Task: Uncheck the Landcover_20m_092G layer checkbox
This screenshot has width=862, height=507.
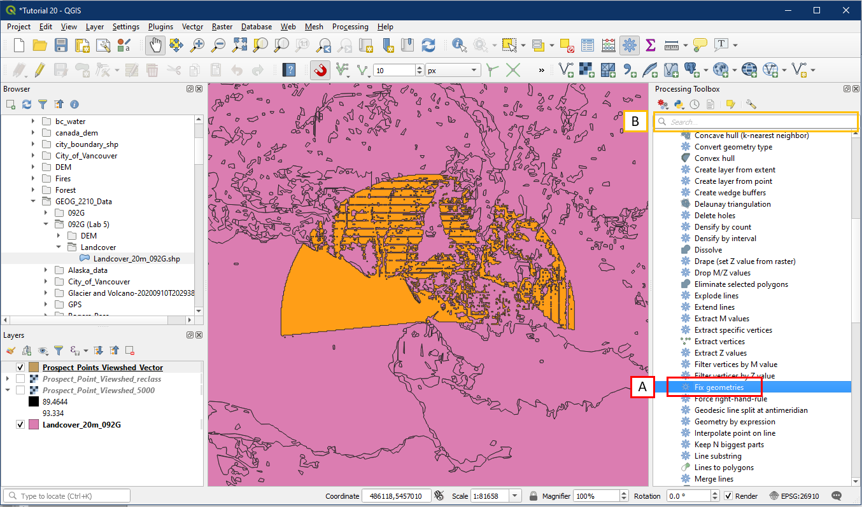Action: (x=20, y=425)
